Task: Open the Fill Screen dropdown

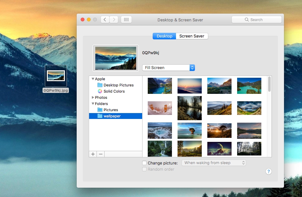Action: (x=168, y=68)
